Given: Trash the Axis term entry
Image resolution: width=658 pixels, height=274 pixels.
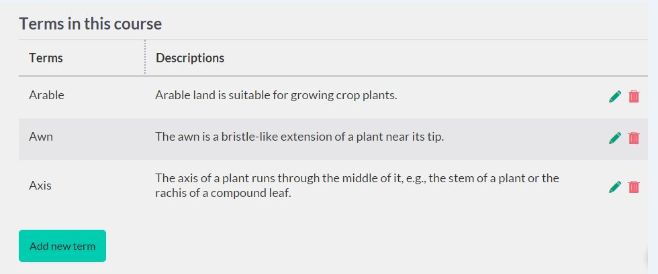Looking at the screenshot, I should 634,187.
